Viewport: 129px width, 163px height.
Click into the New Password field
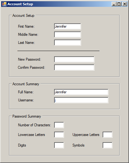point(74,59)
